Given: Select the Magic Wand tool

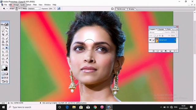Looking at the screenshot, I should tap(7, 31).
